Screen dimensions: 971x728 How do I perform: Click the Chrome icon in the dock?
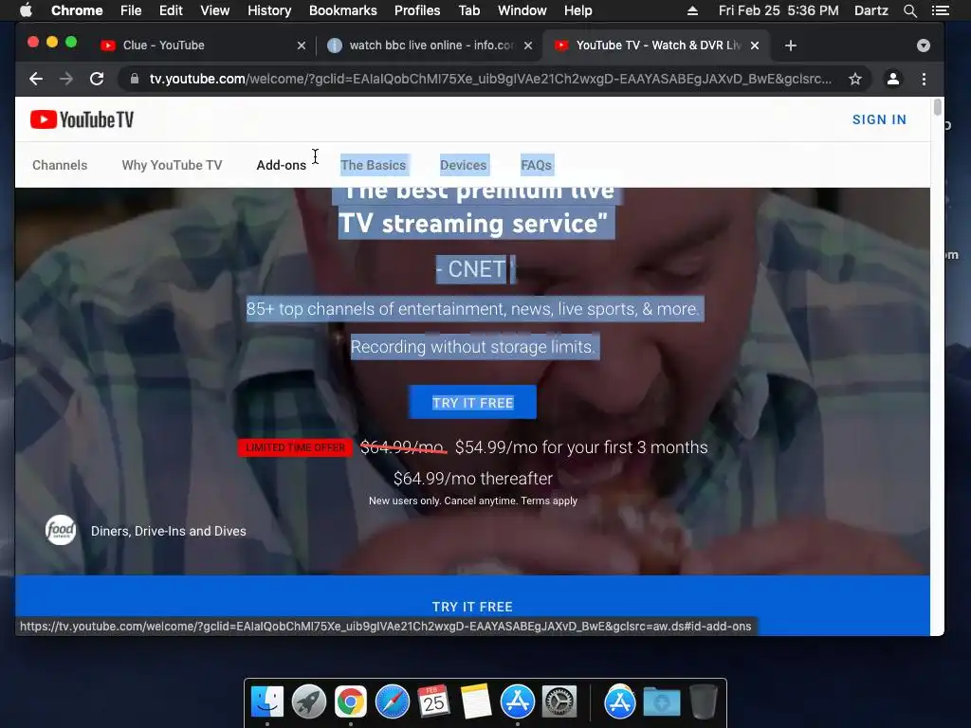click(x=351, y=702)
